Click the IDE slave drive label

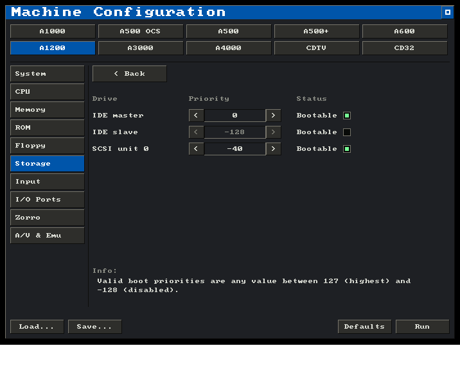pyautogui.click(x=115, y=132)
